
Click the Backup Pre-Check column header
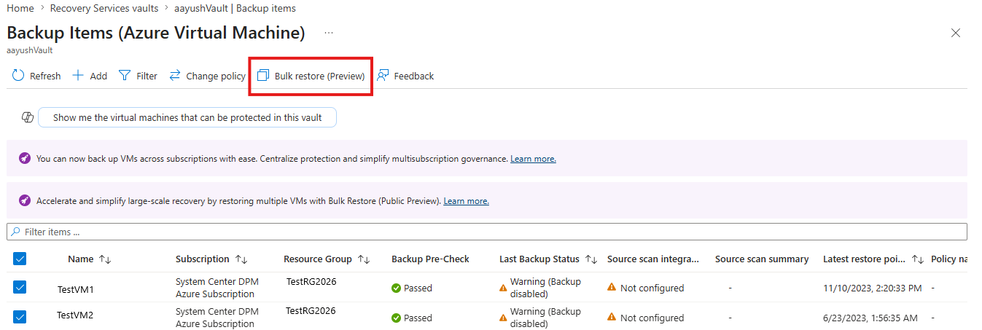pyautogui.click(x=430, y=259)
